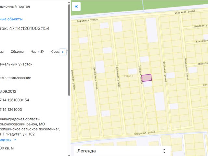Collapse the side panel with double-chevron button

(x=76, y=6)
